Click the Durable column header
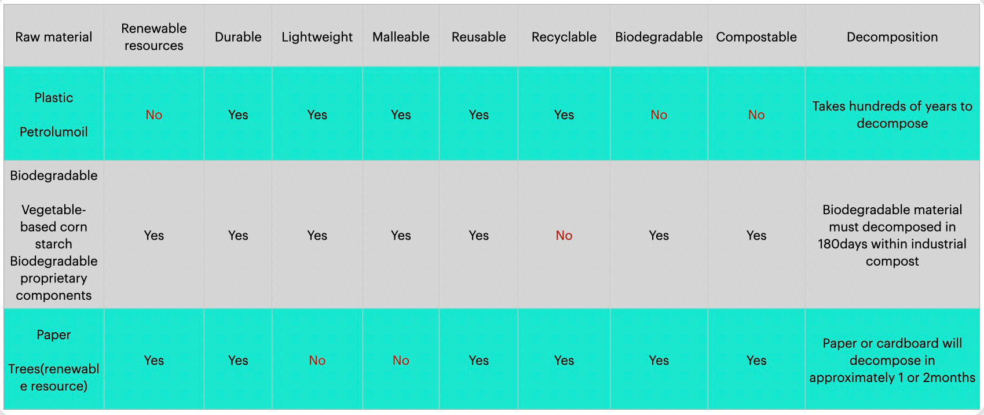The image size is (984, 415). tap(238, 36)
